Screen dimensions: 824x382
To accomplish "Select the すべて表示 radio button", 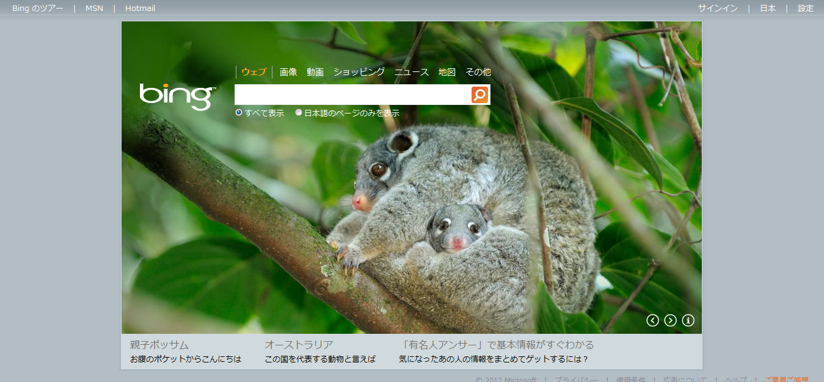I will coord(239,113).
